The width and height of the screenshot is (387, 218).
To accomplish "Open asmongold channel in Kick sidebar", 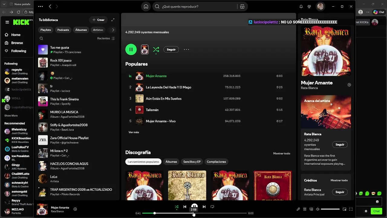I will pos(17,193).
